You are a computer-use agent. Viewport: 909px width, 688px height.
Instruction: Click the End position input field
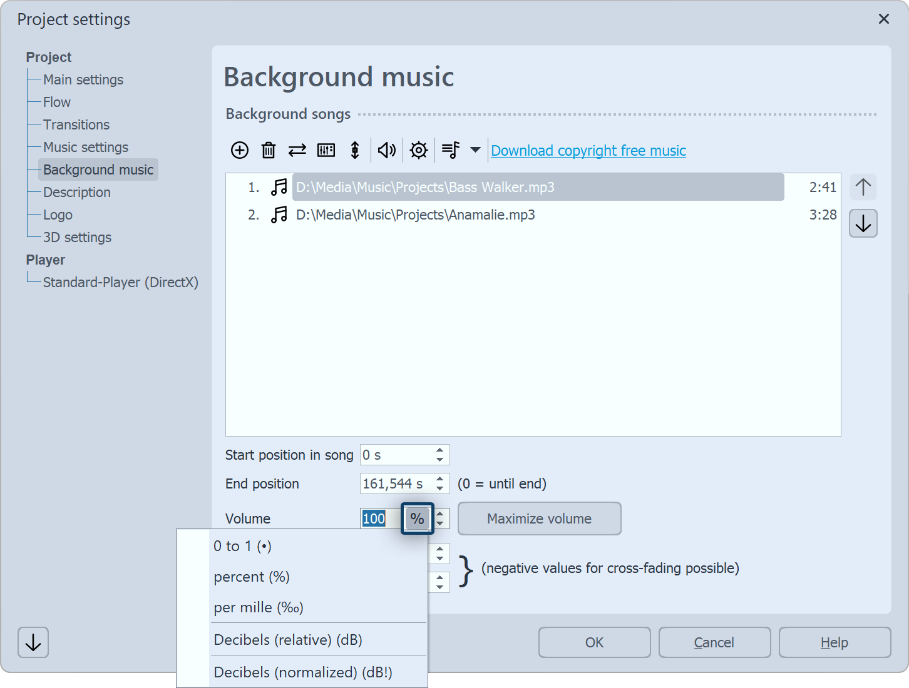394,483
